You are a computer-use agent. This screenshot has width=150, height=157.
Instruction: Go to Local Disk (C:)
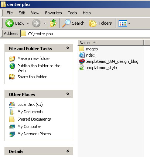tap(30, 104)
